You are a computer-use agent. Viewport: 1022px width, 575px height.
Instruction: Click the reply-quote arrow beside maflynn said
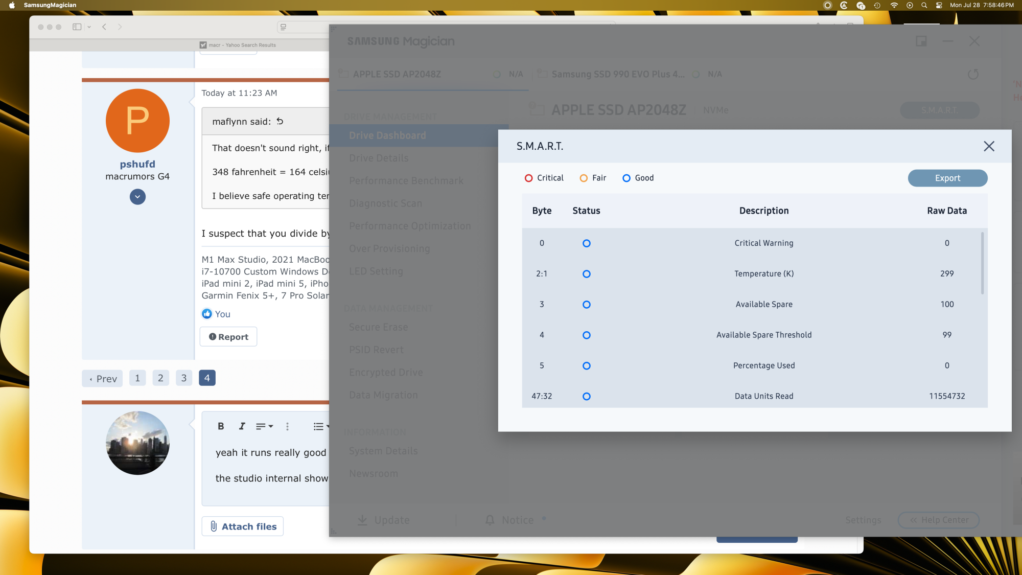tap(280, 121)
